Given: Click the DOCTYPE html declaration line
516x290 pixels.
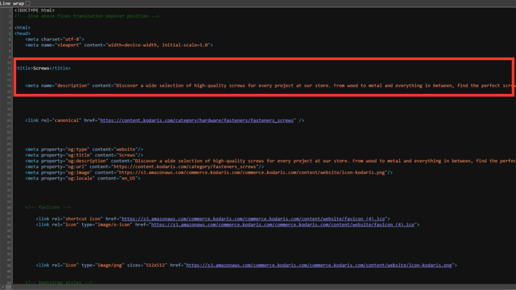Looking at the screenshot, I should 34,10.
